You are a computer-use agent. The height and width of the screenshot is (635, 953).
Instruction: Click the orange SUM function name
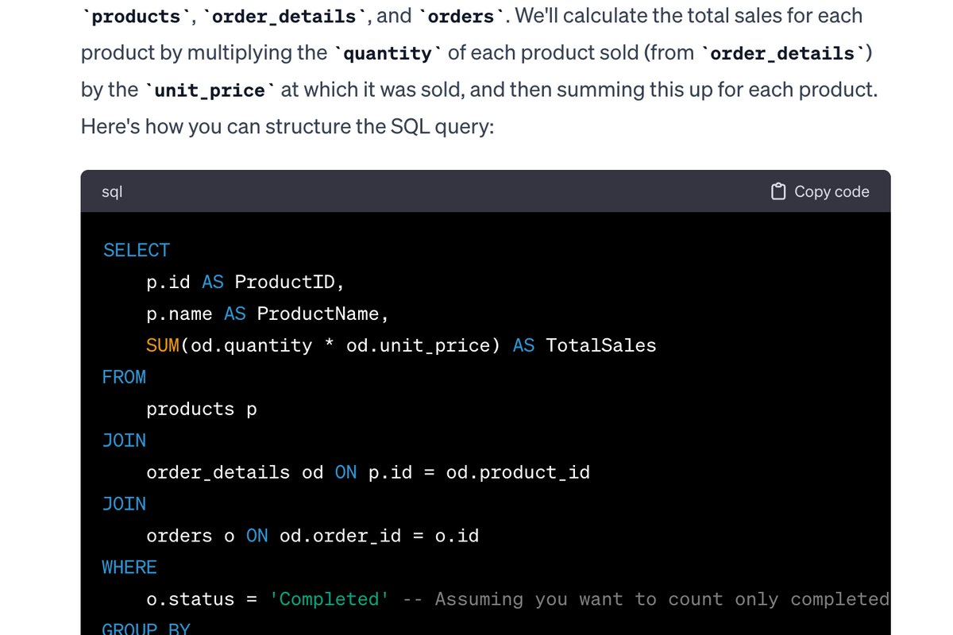(x=163, y=345)
